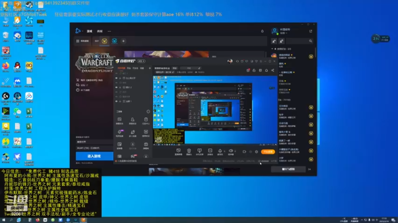Toggle the lock on 图片 2 source
The width and height of the screenshot is (398, 223).
coord(120,87)
